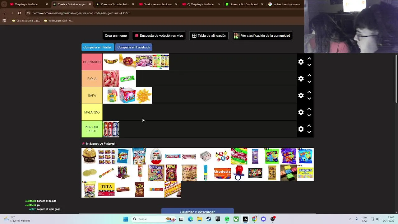Open Tabla de alineación
Image resolution: width=398 pixels, height=224 pixels.
tap(209, 35)
